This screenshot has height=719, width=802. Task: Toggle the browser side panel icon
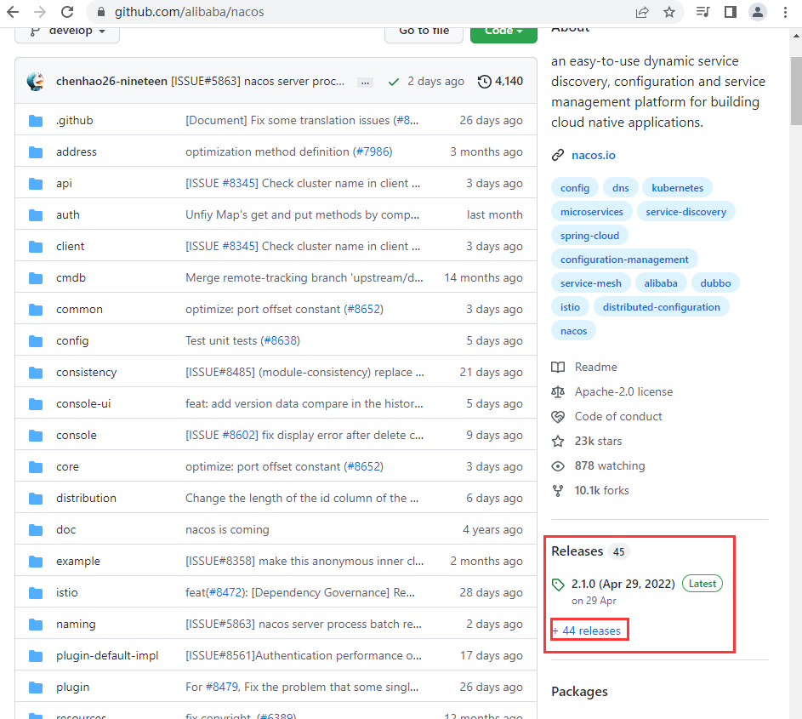tap(731, 12)
